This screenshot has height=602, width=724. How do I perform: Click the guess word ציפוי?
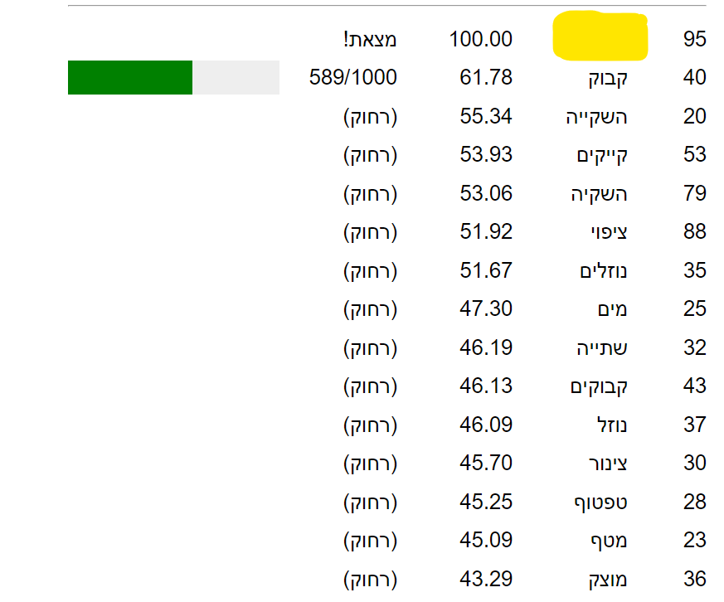608,232
